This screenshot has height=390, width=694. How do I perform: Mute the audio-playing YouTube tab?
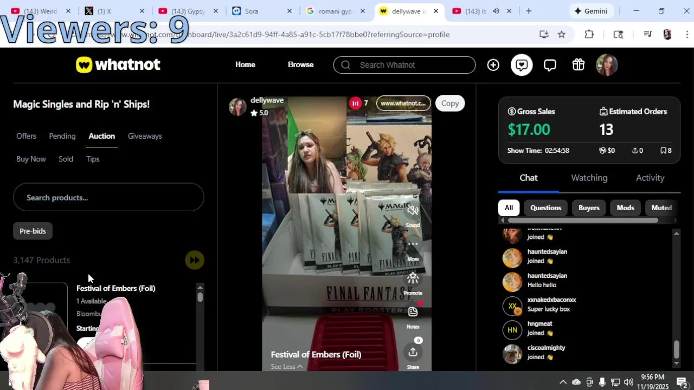496,11
